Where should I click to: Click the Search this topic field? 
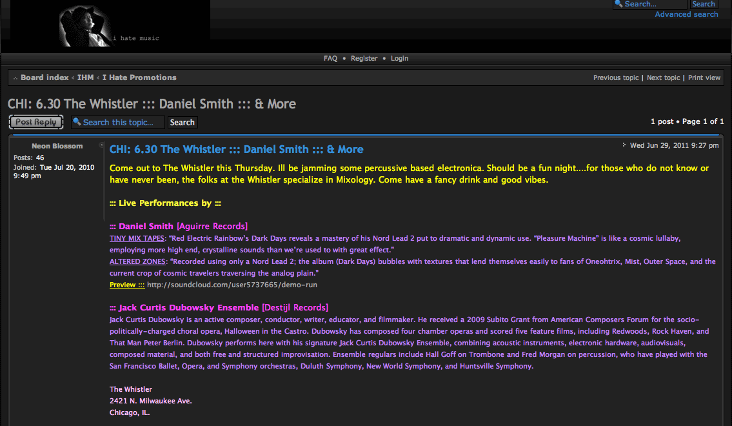(117, 123)
